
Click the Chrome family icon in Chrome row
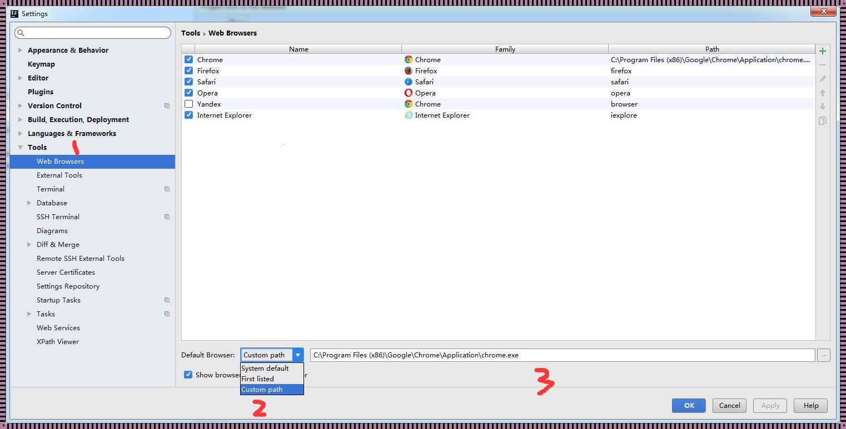(409, 59)
